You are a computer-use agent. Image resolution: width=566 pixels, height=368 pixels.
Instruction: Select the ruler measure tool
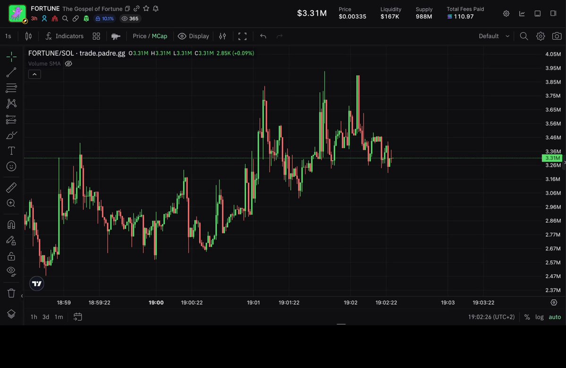pos(11,188)
